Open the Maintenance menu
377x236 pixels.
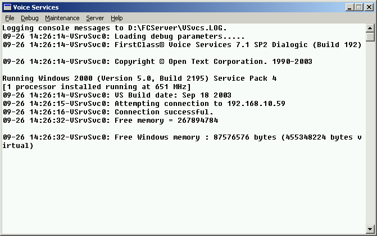point(62,18)
